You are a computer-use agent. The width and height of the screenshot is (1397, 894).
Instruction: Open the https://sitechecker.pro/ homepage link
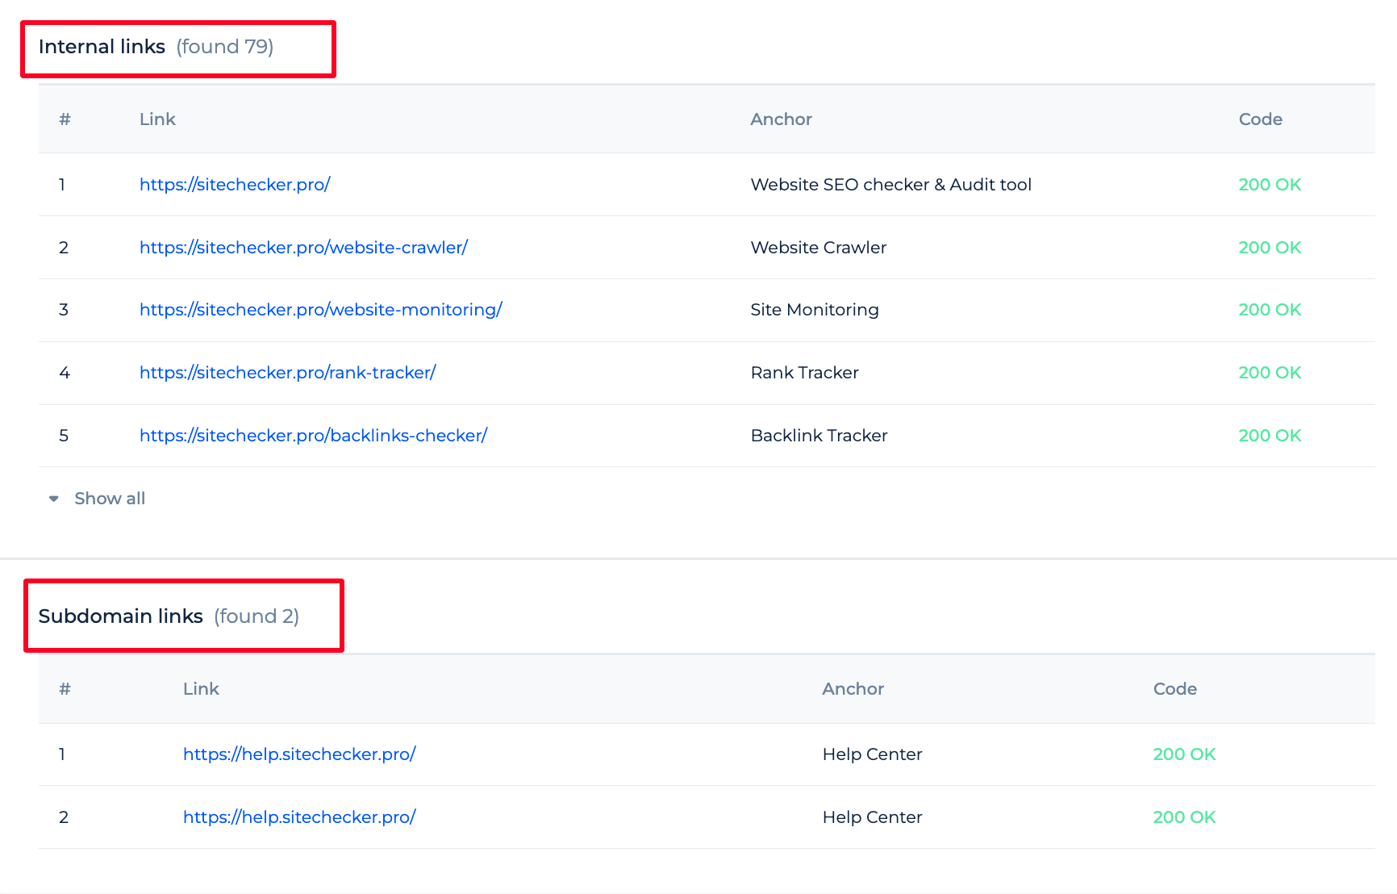(235, 185)
